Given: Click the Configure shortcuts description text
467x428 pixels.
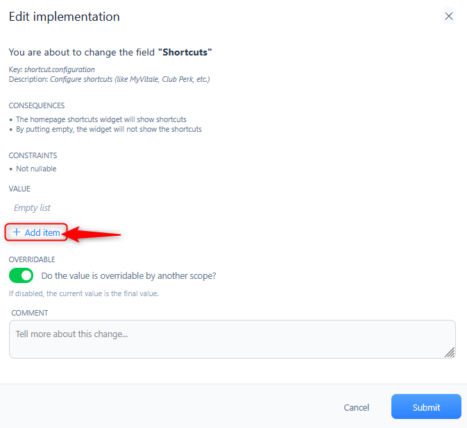Looking at the screenshot, I should coord(130,79).
